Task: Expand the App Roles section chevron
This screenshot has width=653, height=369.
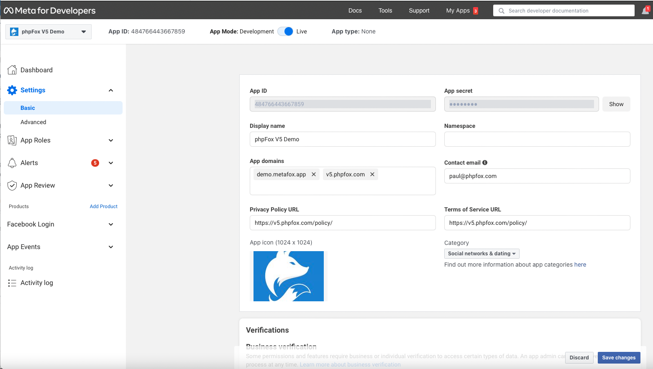Action: pos(111,140)
